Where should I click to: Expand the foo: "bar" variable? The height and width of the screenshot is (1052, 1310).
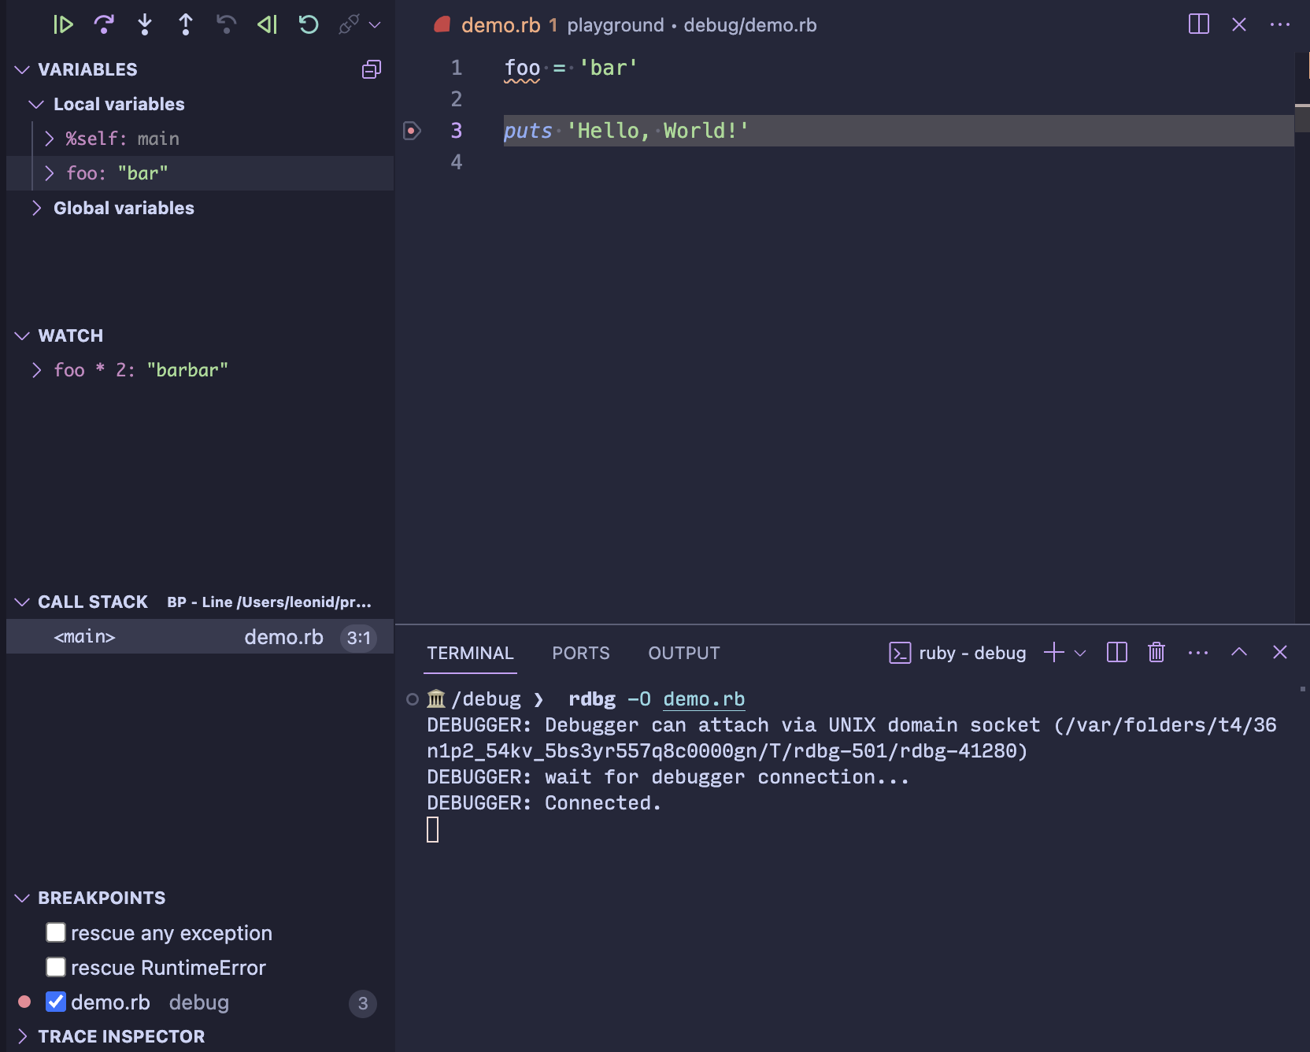pyautogui.click(x=50, y=173)
